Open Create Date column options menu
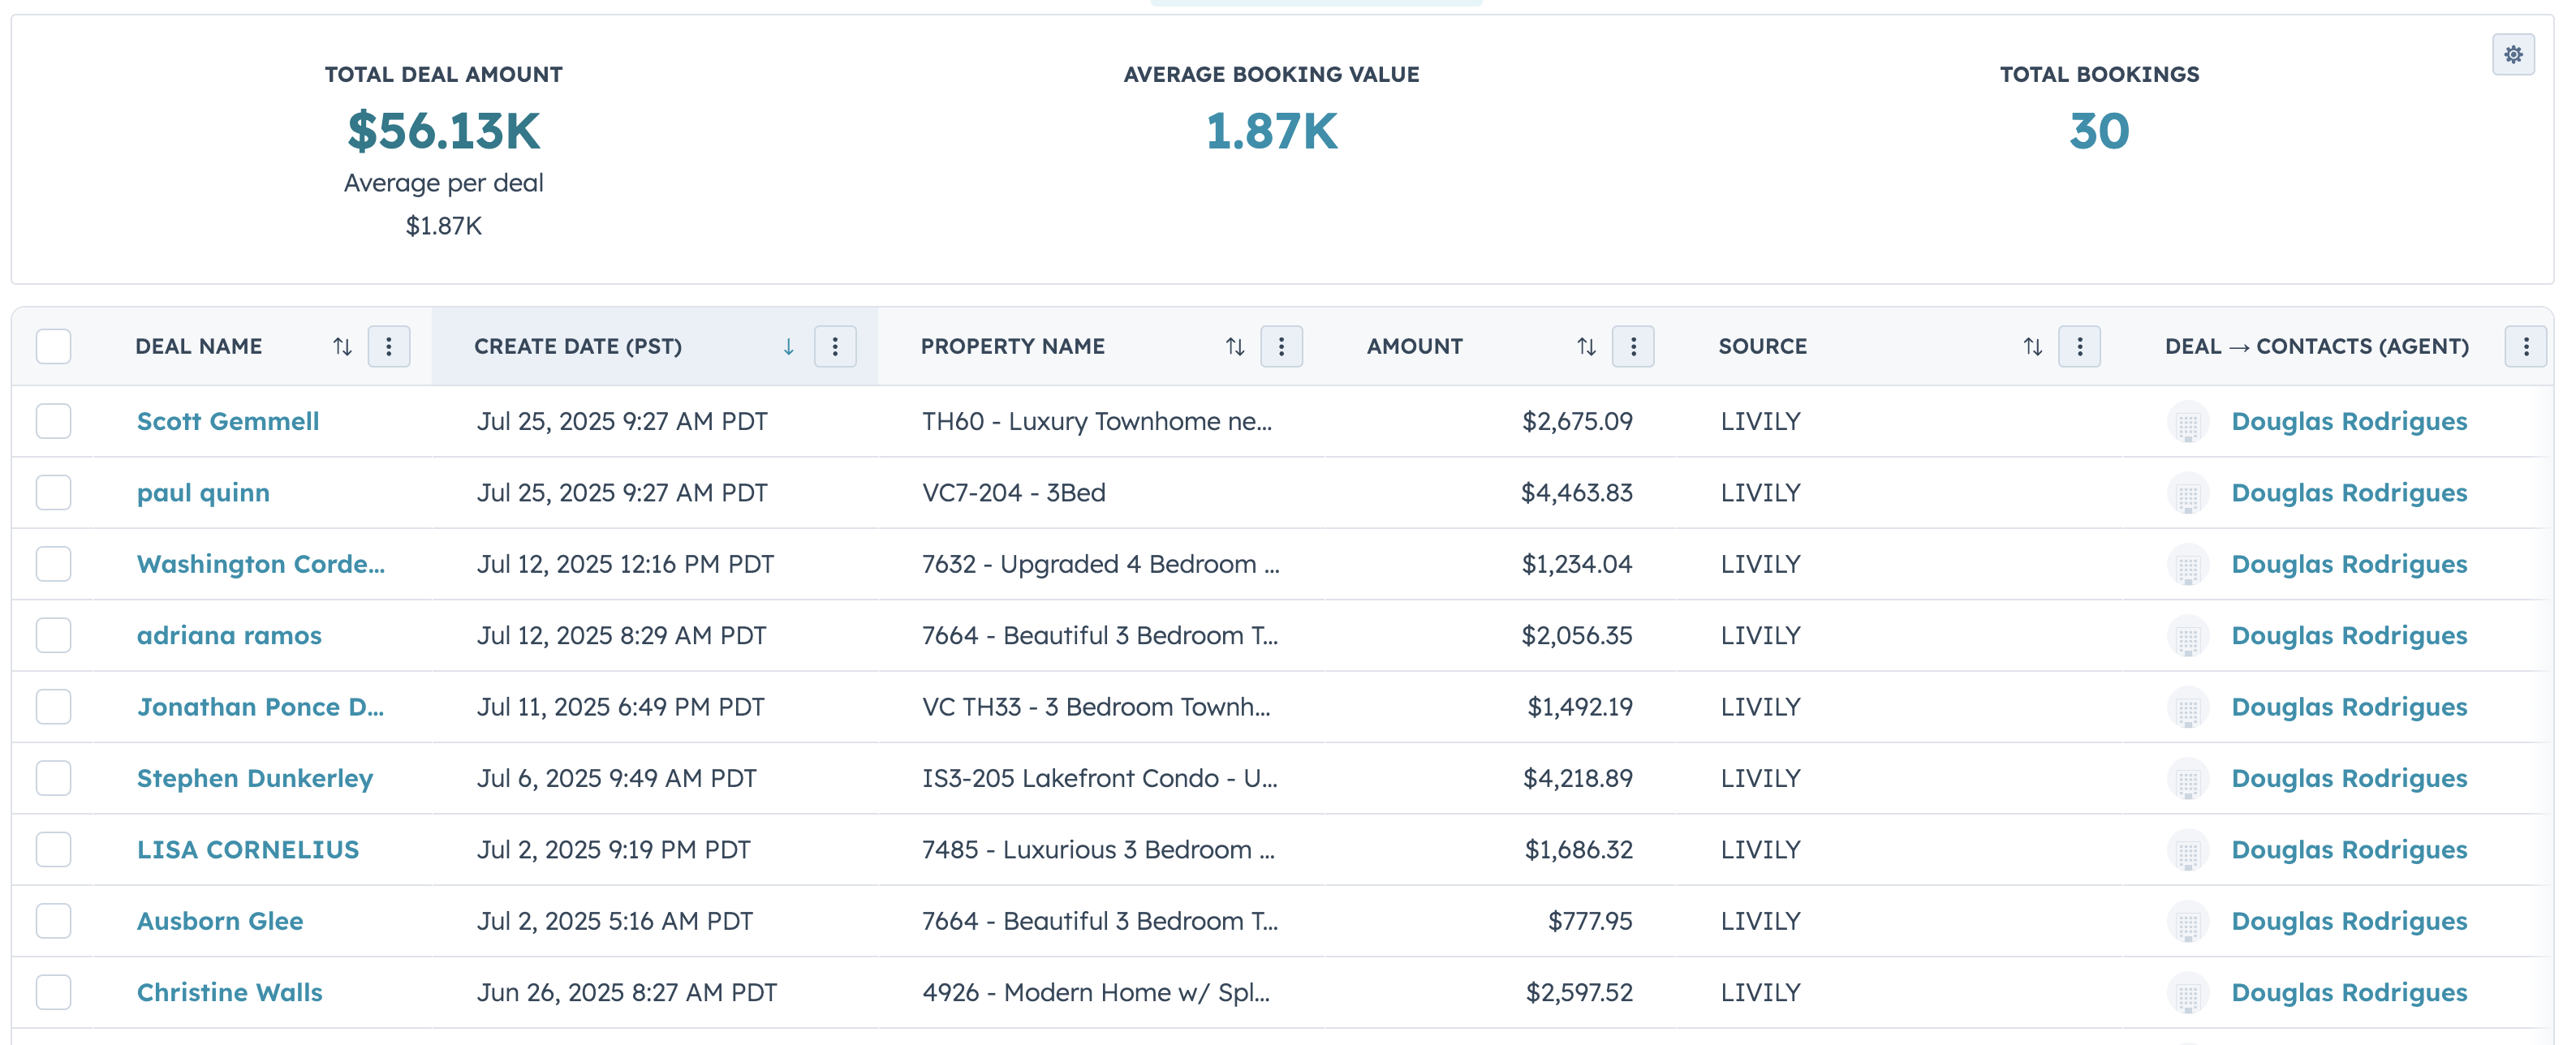The height and width of the screenshot is (1045, 2576). point(835,346)
